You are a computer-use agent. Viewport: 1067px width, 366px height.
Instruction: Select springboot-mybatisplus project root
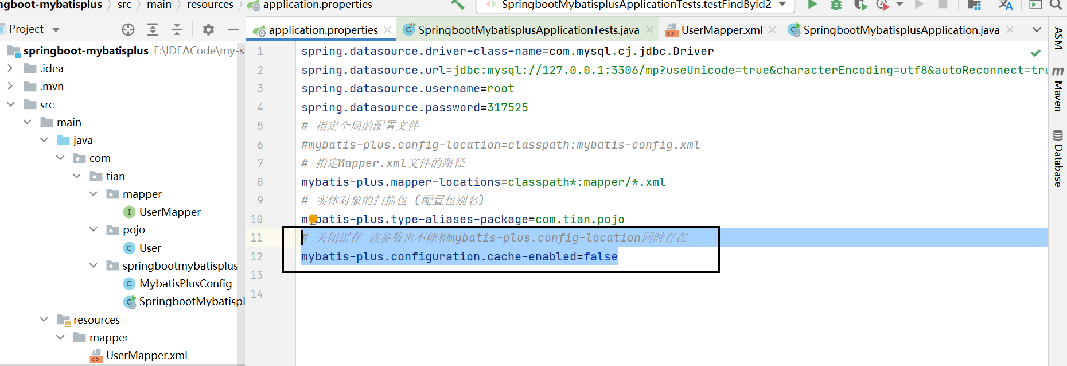[x=85, y=50]
